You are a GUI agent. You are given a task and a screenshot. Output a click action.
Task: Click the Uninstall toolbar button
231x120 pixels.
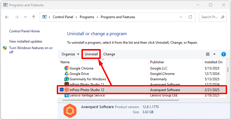[x=91, y=54]
